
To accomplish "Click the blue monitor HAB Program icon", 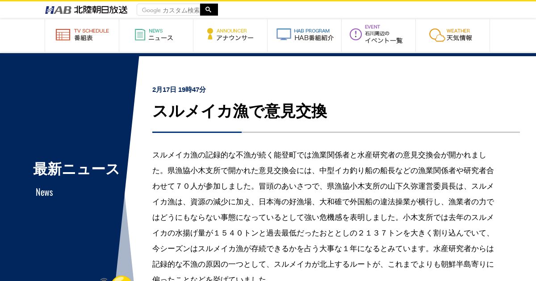I will 284,34.
